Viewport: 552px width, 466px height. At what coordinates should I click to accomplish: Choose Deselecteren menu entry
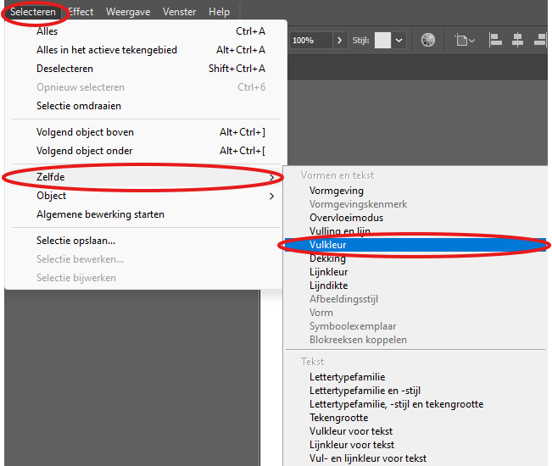(64, 69)
